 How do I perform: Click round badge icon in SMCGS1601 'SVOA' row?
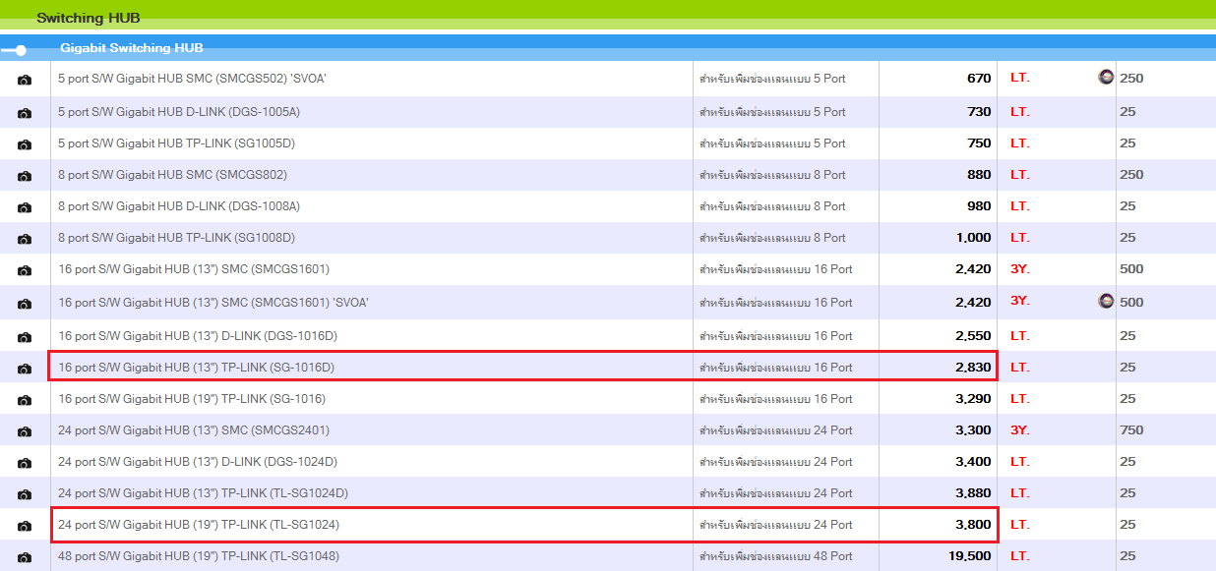click(x=1106, y=301)
